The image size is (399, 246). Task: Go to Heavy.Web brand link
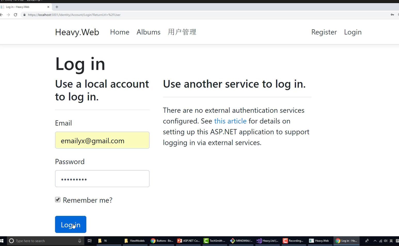coord(77,32)
